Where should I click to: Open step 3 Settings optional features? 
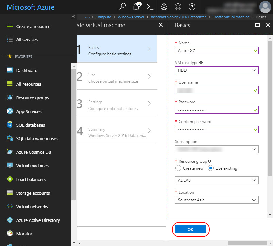coord(117,103)
